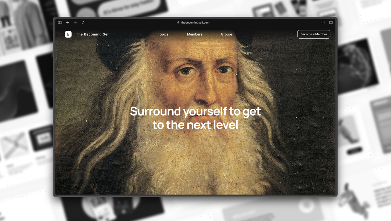Click the link icon in address bar
Image resolution: width=391 pixels, height=221 pixels.
(x=178, y=23)
